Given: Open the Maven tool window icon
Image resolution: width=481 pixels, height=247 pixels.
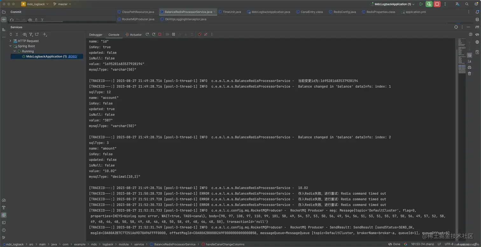Looking at the screenshot, I should coord(477,27).
